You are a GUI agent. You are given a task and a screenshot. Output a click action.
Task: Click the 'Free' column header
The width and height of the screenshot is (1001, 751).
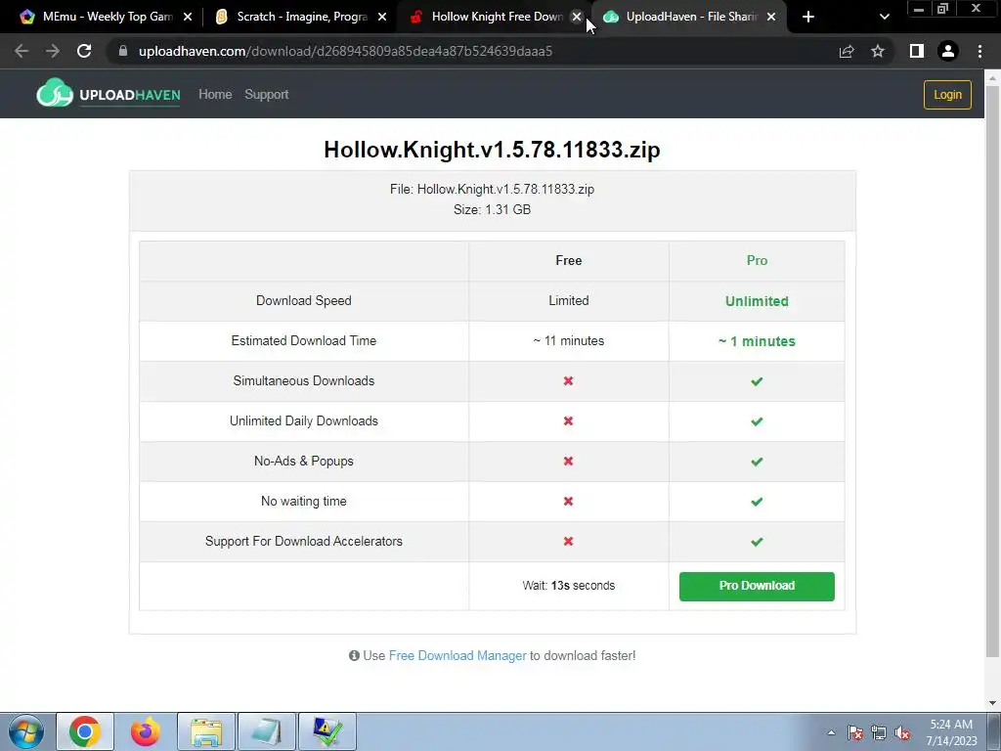point(568,260)
